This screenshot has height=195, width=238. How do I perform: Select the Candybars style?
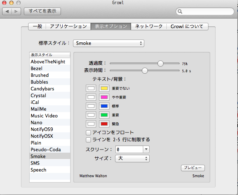coord(50,89)
